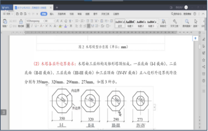Screen dimensions: 208x131
Task: Decrease font size with smaller A icon
Action: point(62,21)
